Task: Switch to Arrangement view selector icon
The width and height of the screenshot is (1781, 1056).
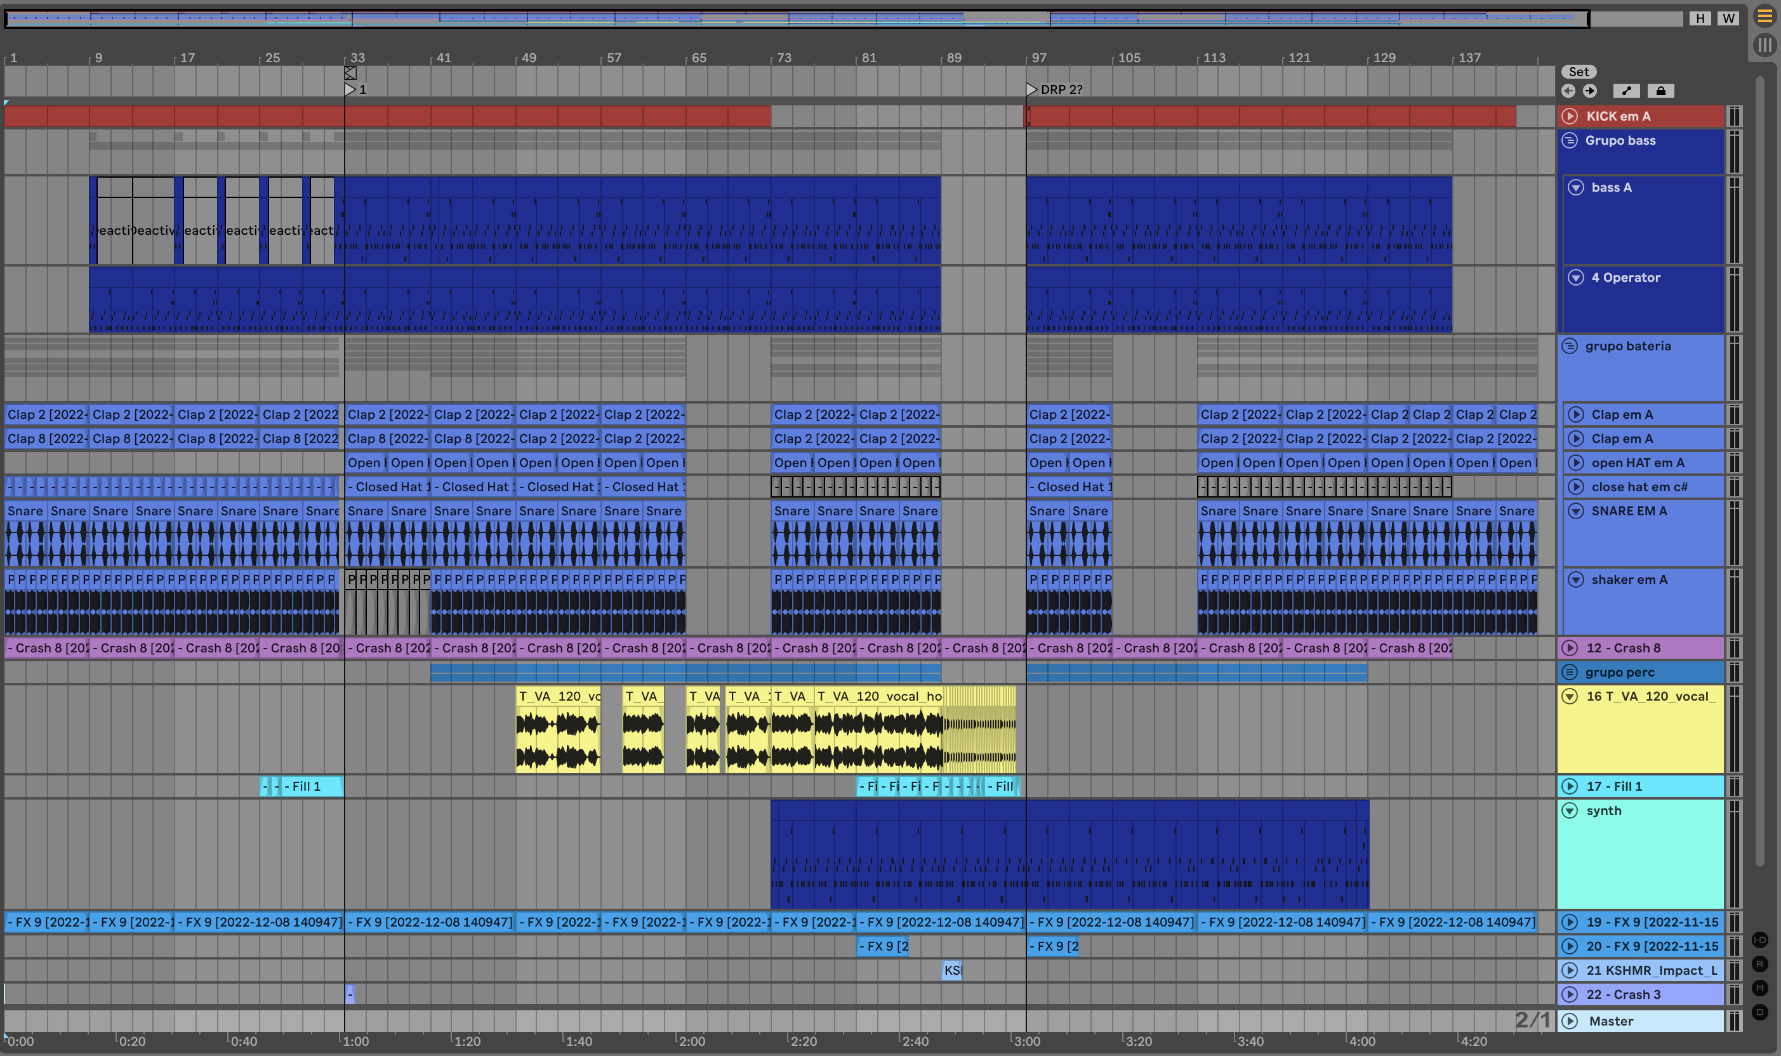Action: pyautogui.click(x=1764, y=16)
